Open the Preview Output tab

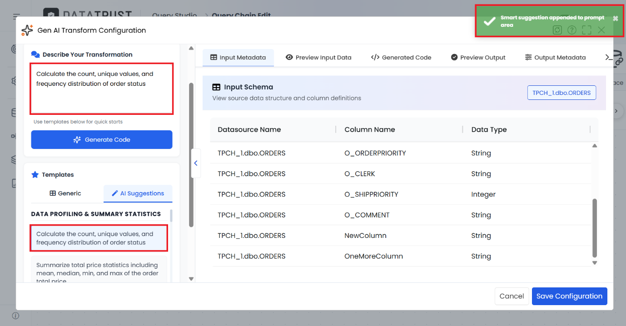(x=478, y=58)
